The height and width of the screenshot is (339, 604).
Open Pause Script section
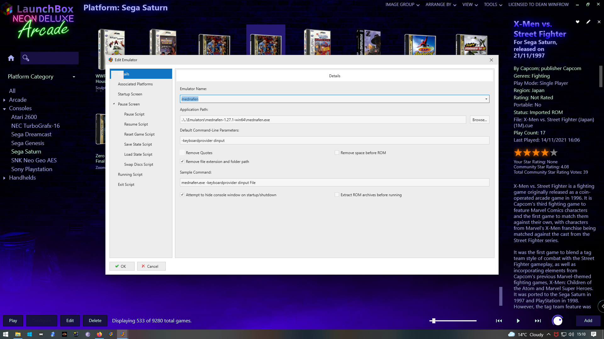(134, 114)
